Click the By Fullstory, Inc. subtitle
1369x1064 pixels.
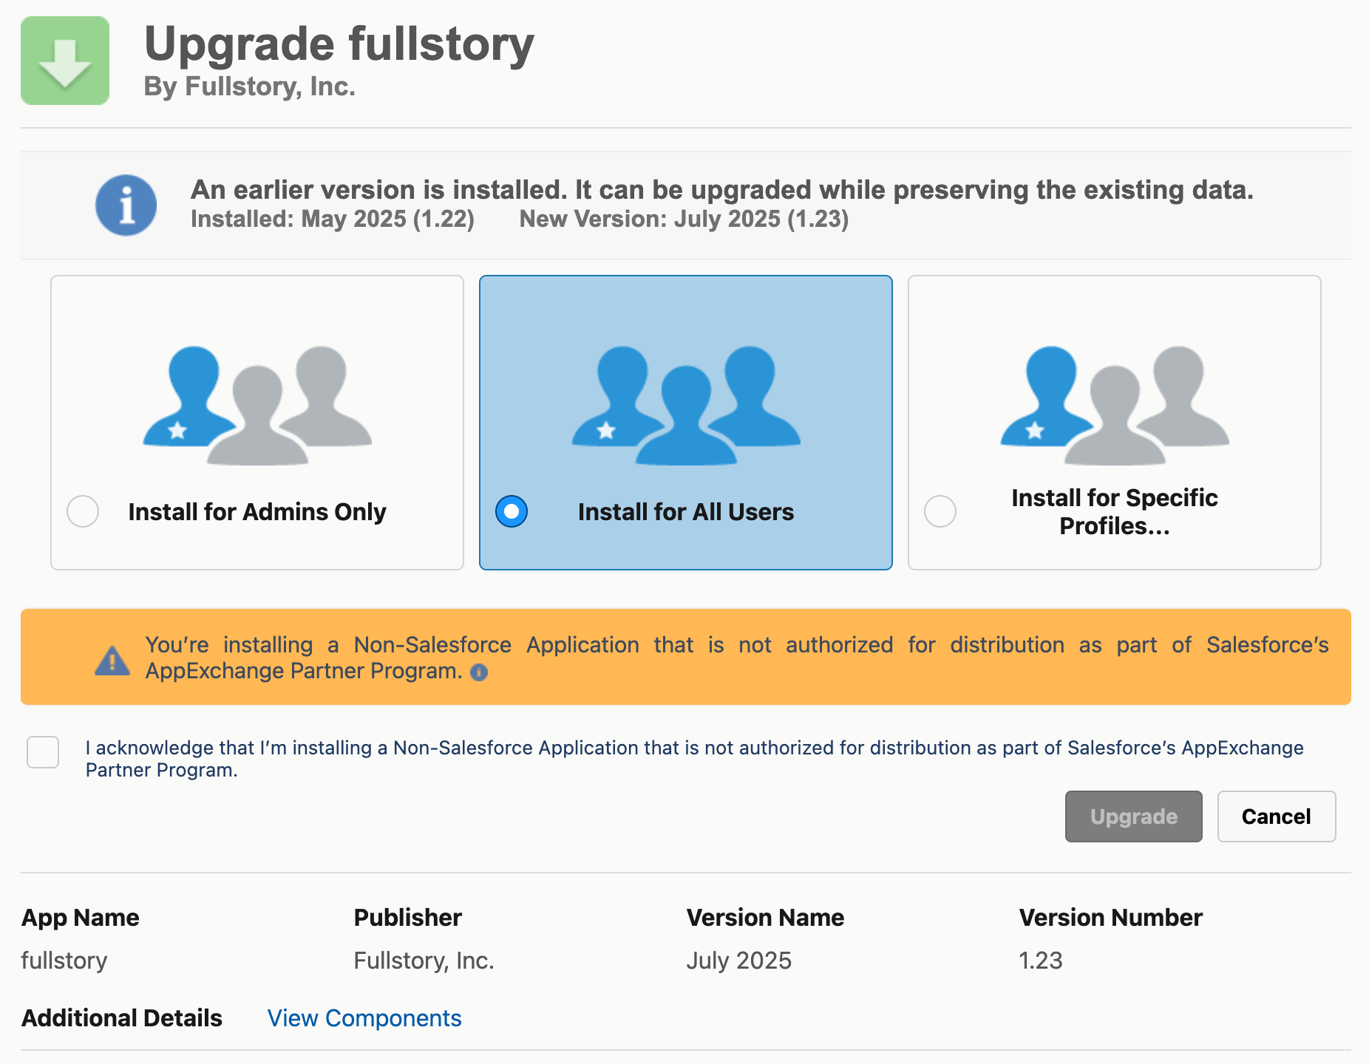(x=250, y=86)
